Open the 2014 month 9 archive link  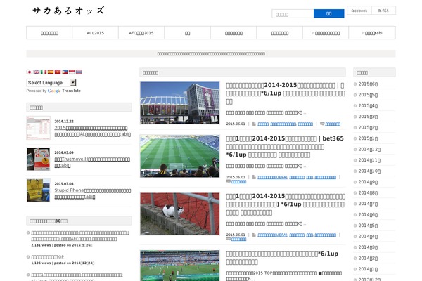pyautogui.click(x=368, y=182)
